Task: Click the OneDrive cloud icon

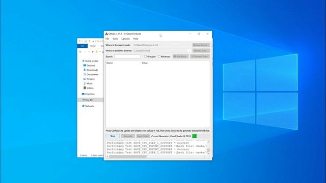Action: click(83, 94)
